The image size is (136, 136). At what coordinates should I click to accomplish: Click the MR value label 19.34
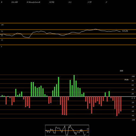pyautogui.click(x=126, y=80)
